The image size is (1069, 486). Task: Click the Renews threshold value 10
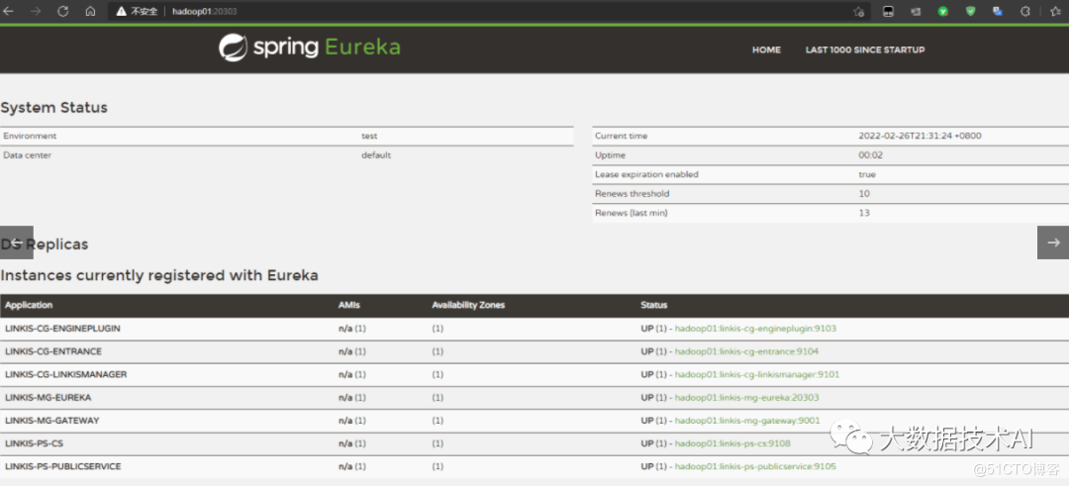[864, 194]
